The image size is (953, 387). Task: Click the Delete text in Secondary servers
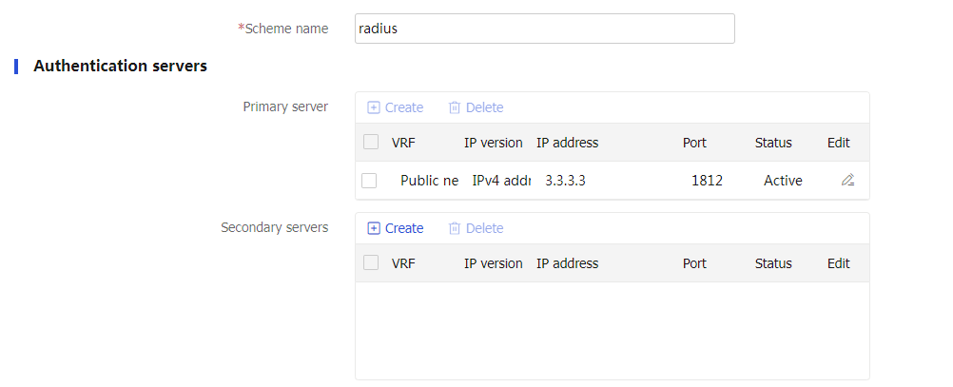[x=484, y=228]
